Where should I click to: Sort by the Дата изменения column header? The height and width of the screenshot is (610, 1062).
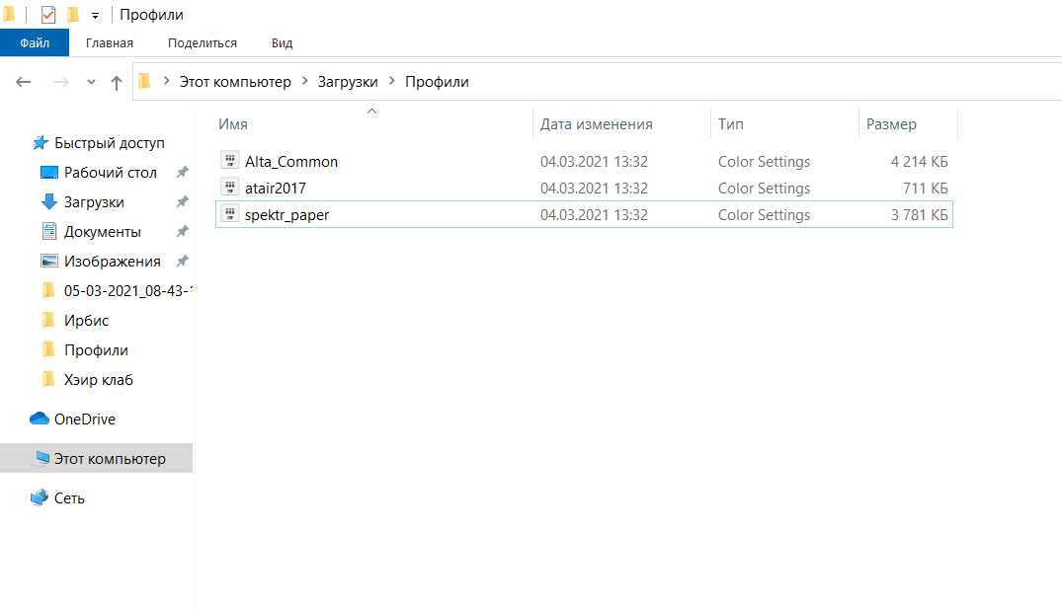596,124
